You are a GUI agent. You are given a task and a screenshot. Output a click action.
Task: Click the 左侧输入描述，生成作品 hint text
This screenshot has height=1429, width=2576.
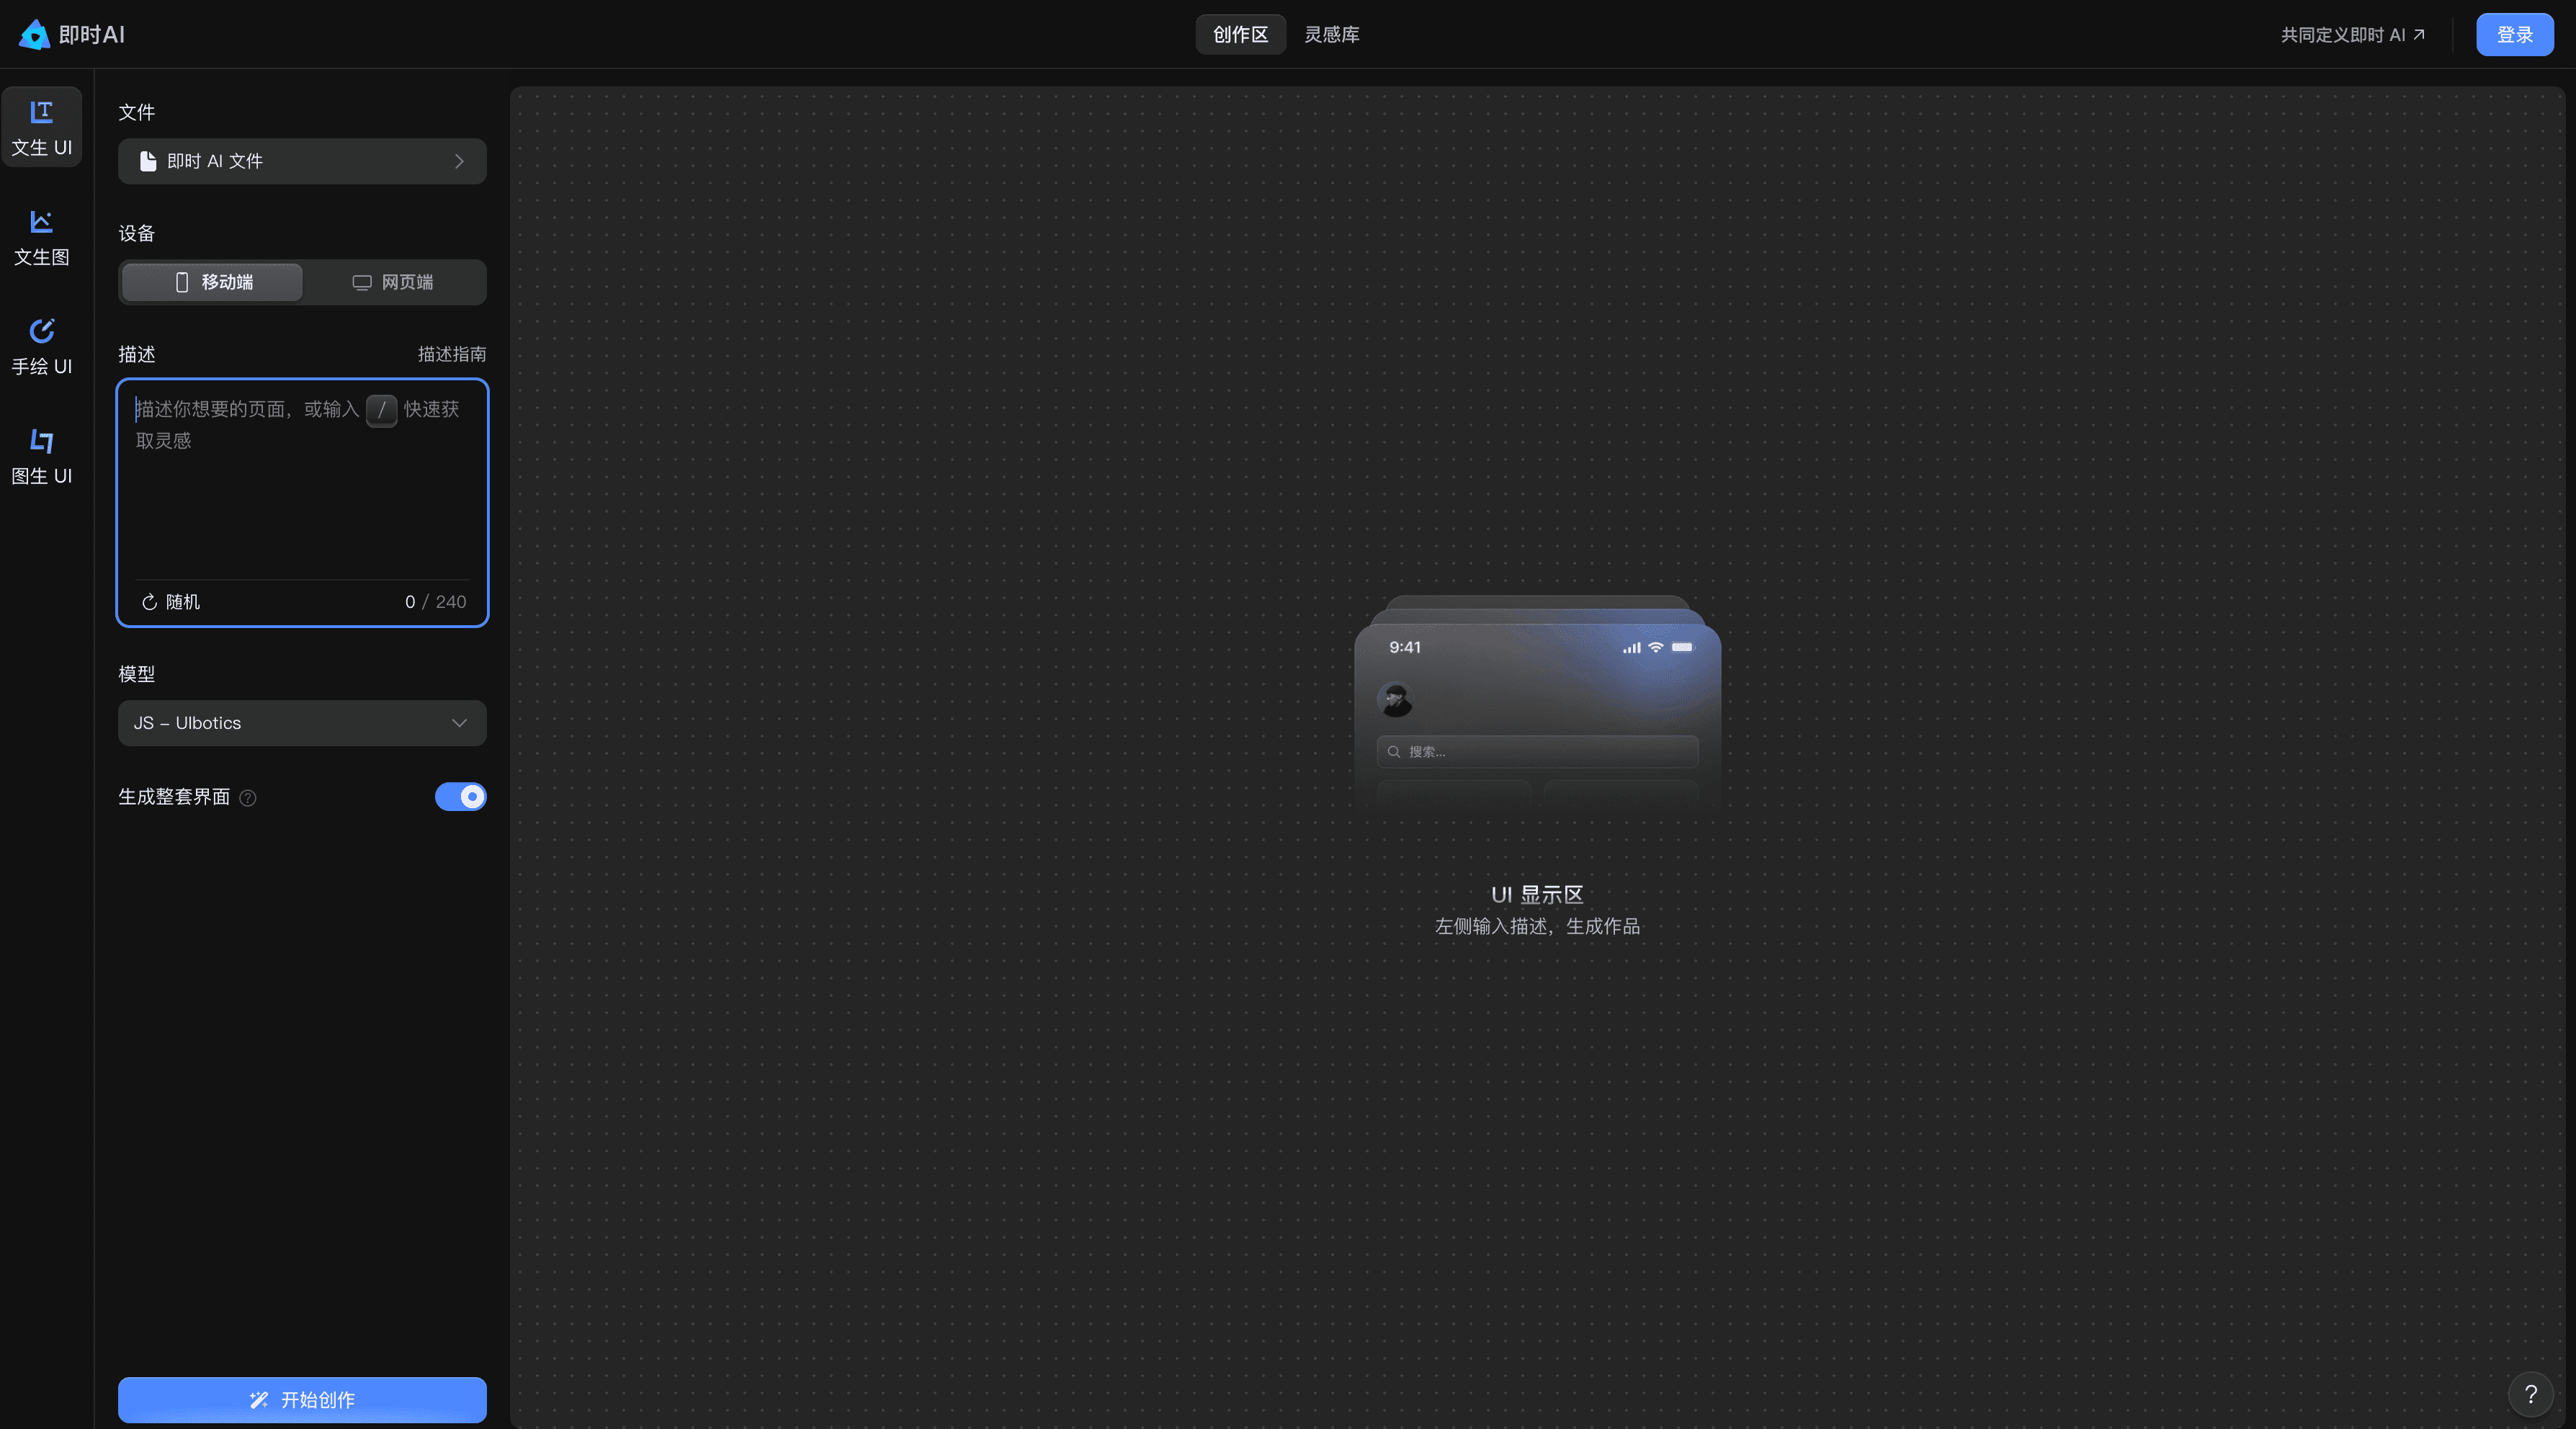[1537, 927]
